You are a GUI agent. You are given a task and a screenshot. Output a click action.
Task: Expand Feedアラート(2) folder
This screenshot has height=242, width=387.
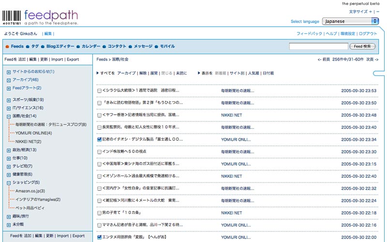[x=9, y=89]
